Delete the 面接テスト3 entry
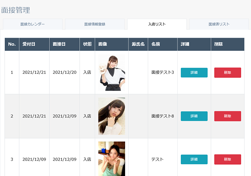This screenshot has width=251, height=176. tap(227, 72)
